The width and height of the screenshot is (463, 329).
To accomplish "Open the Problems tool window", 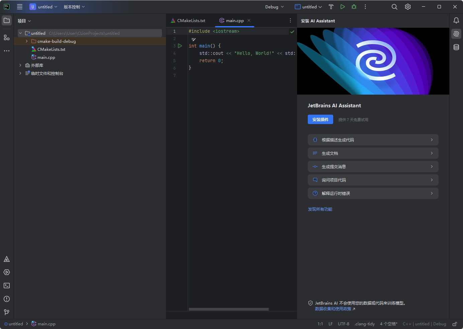I will click(7, 299).
